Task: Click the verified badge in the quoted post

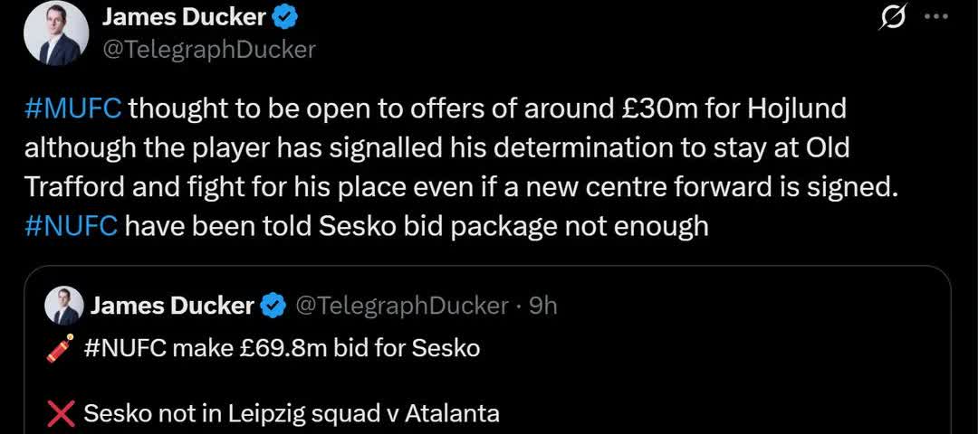Action: [273, 307]
